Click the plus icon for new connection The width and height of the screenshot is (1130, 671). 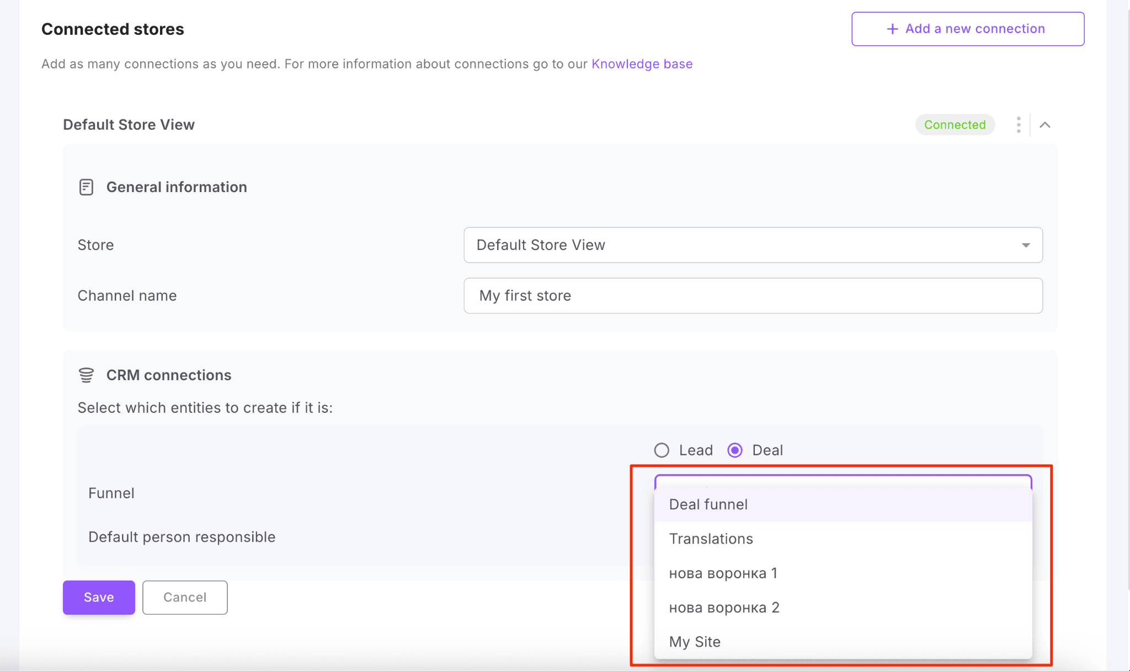tap(892, 29)
